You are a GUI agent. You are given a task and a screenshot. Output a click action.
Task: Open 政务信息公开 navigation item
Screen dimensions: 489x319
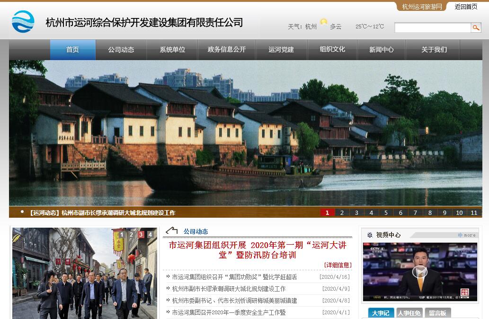(x=227, y=50)
